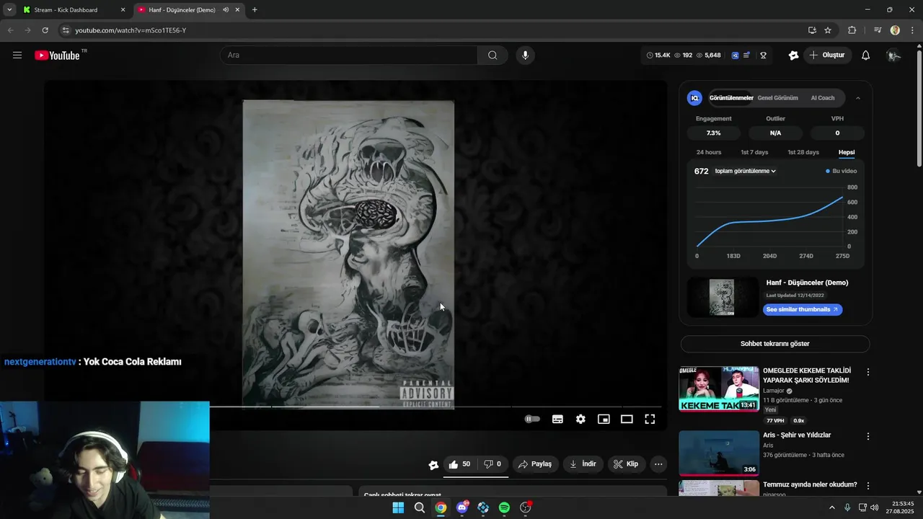Select the Hepsi range tab

point(847,152)
